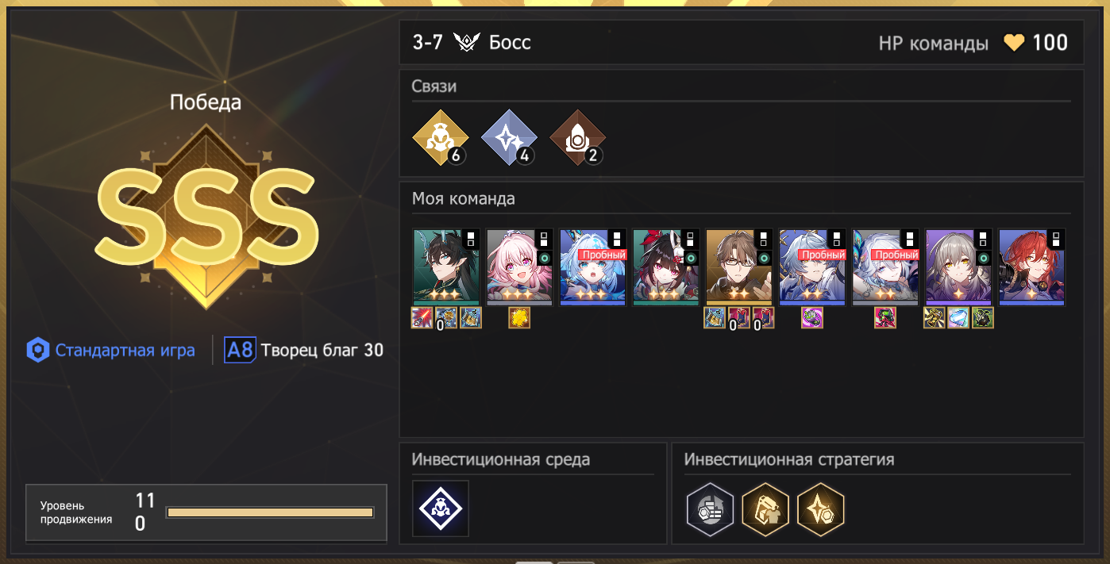Click the boss emblem beside 3-7 Босс
This screenshot has width=1110, height=564.
(x=467, y=43)
